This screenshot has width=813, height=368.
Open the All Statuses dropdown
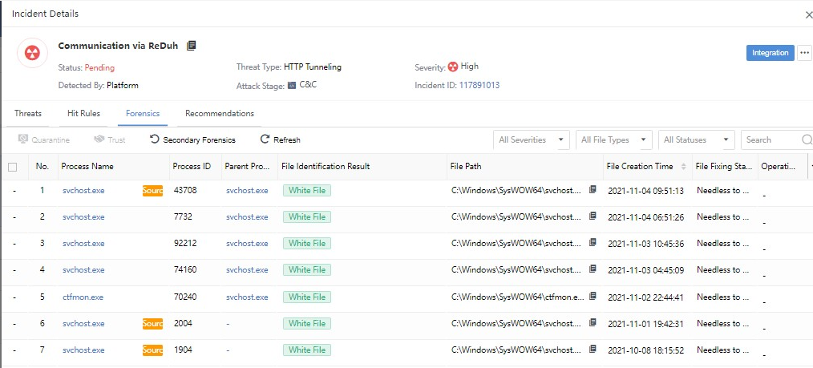(x=695, y=140)
